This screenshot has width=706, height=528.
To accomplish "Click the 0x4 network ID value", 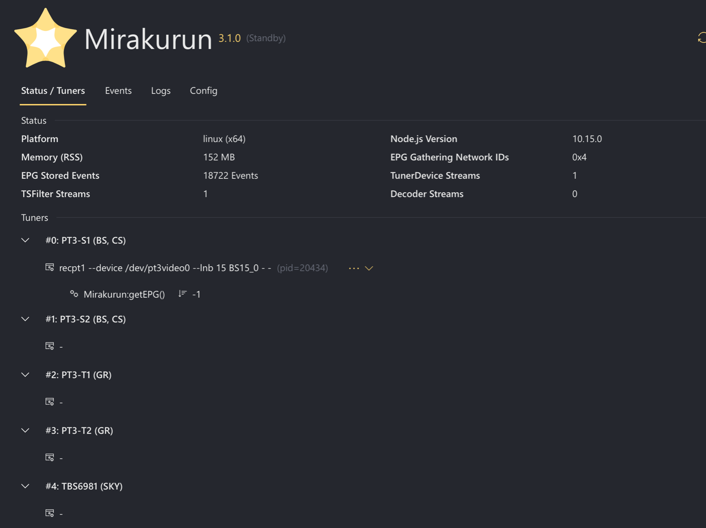I will point(579,157).
